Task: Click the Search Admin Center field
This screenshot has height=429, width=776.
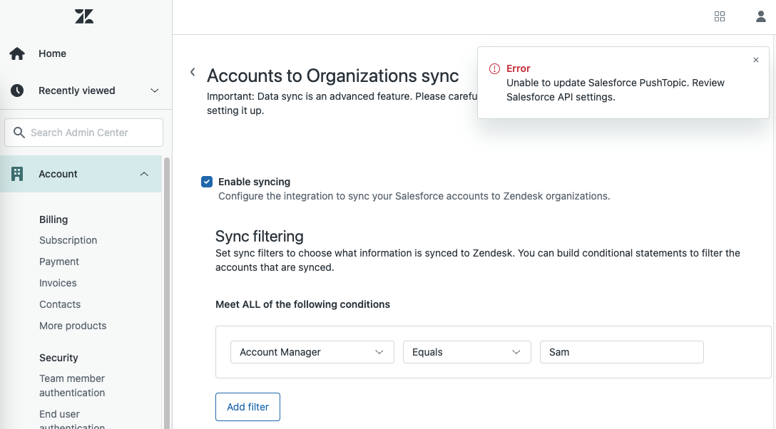Action: click(x=84, y=133)
